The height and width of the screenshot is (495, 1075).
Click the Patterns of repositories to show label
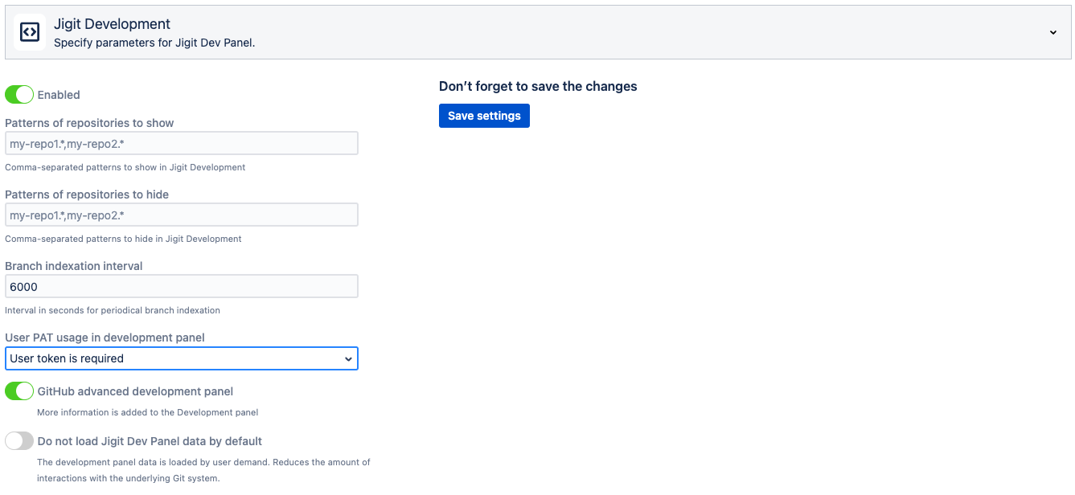[89, 123]
